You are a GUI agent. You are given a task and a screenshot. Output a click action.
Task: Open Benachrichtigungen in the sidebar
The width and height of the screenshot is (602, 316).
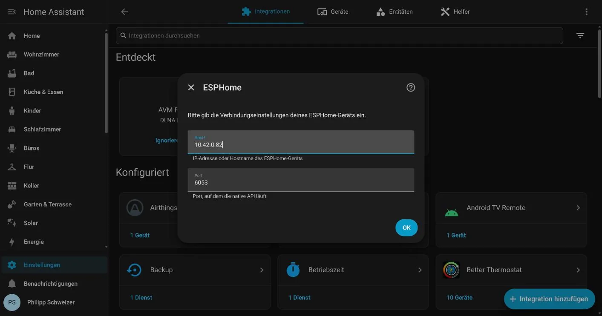click(x=54, y=284)
